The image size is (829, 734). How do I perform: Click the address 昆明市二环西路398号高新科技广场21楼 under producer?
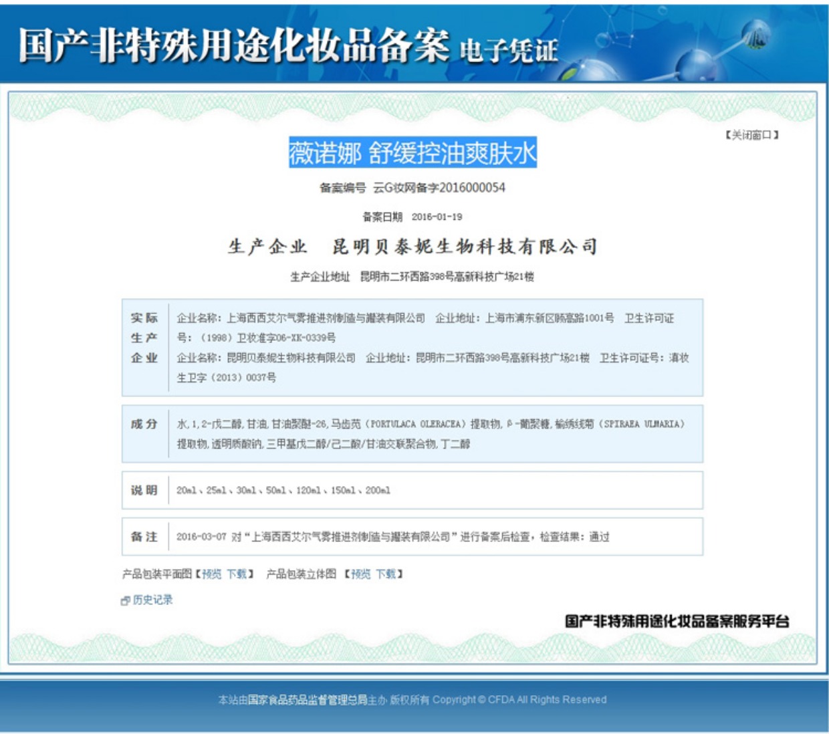click(447, 277)
